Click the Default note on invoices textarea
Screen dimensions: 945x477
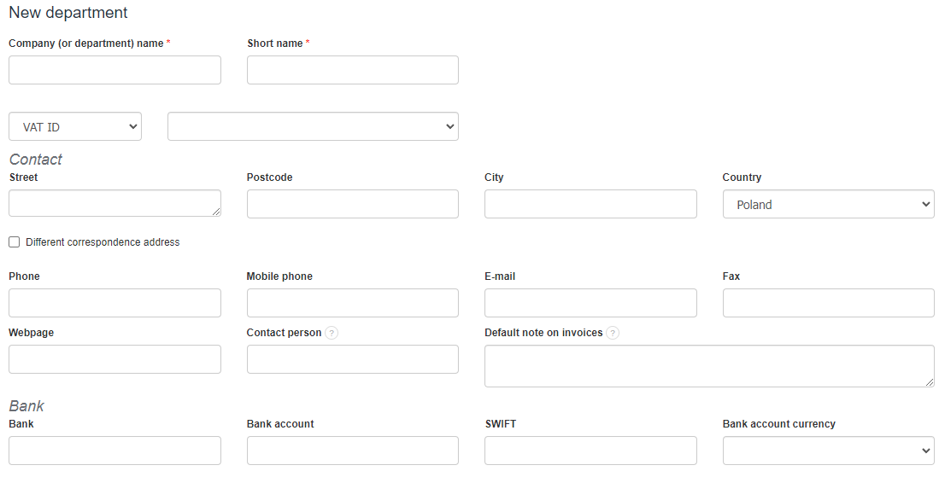pos(709,366)
